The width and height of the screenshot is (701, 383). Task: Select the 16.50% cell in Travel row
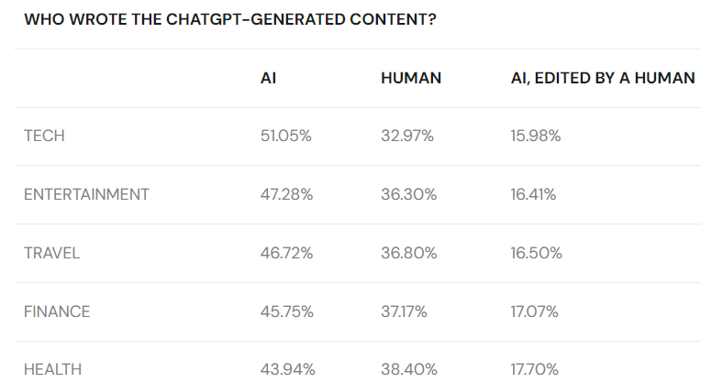(536, 253)
